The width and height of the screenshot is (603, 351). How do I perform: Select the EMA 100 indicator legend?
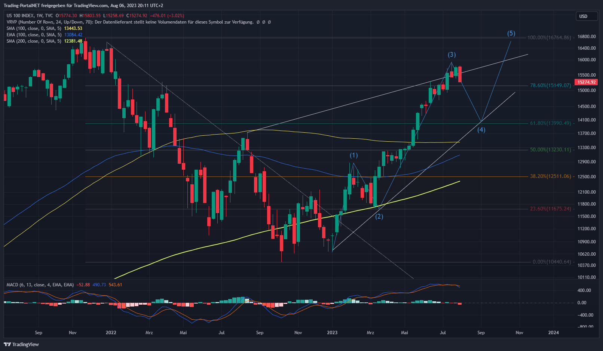tap(34, 35)
